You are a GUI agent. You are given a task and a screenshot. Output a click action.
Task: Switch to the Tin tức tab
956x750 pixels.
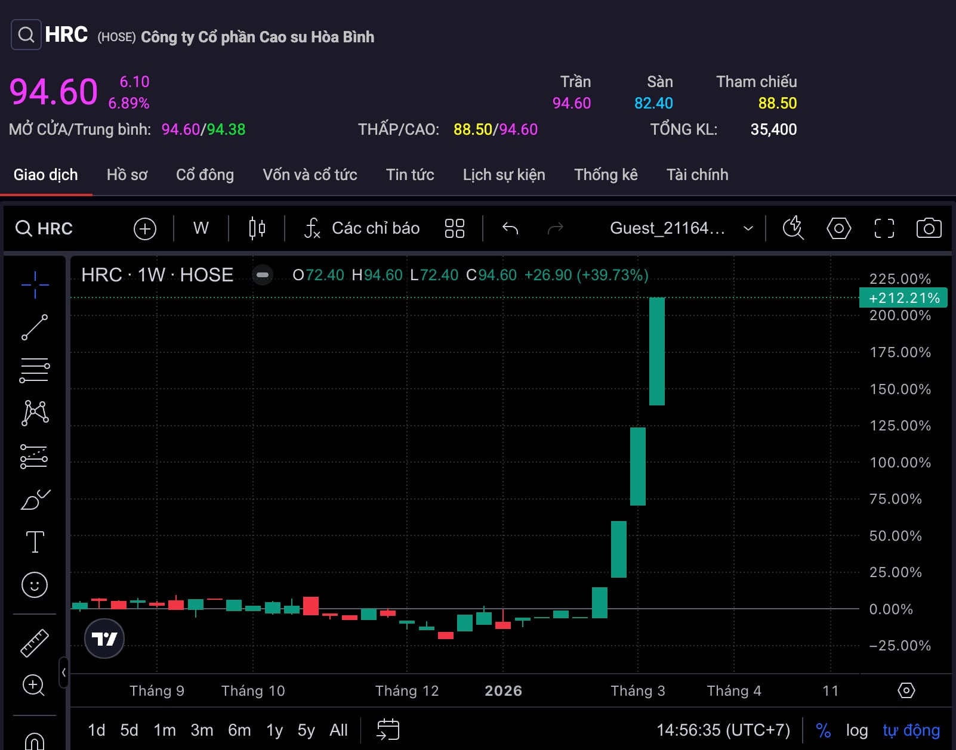coord(409,175)
